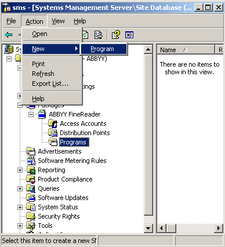Click the Reporting node icon
This screenshot has width=225, height=247.
pos(31,170)
